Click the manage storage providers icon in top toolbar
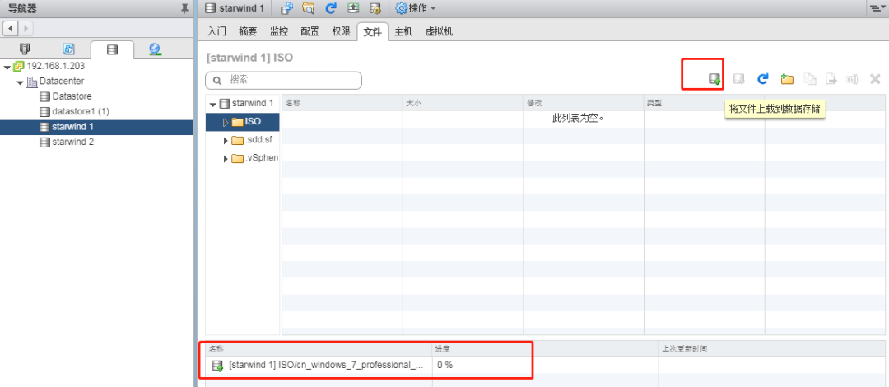Image resolution: width=889 pixels, height=387 pixels. (375, 8)
